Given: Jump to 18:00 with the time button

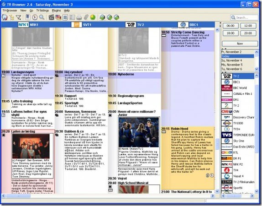Looking at the screenshot, I should 231,33.
